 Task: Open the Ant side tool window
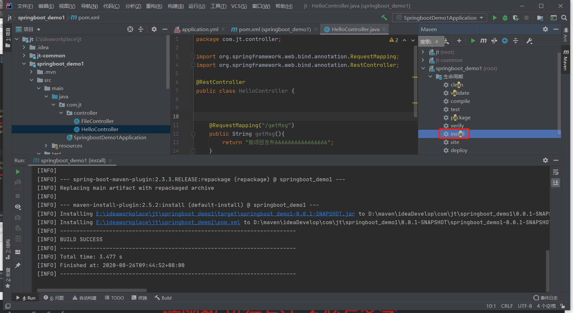[565, 34]
